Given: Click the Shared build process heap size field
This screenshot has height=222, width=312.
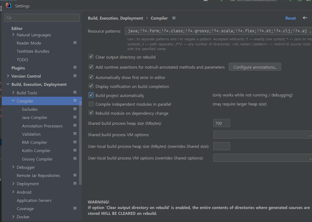Looking at the screenshot, I should (222, 123).
